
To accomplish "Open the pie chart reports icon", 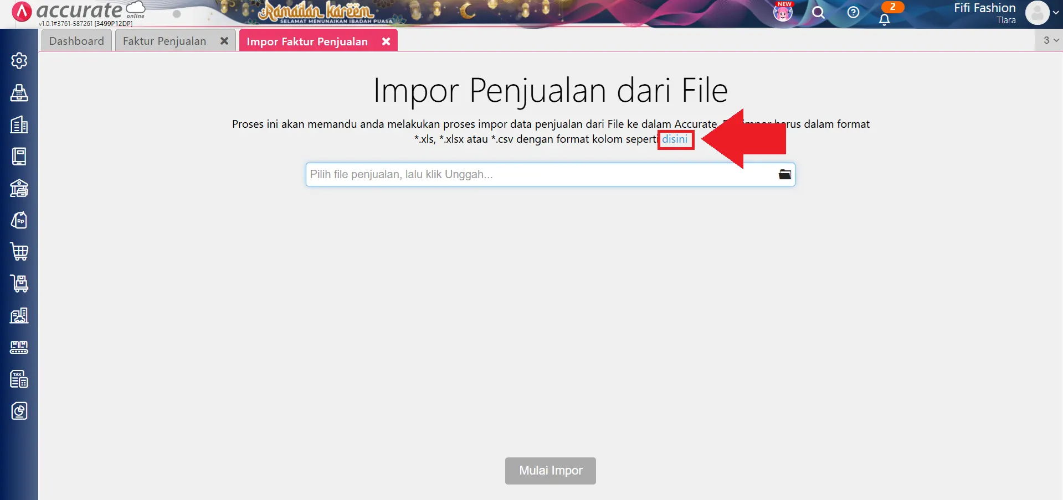I will pyautogui.click(x=19, y=411).
